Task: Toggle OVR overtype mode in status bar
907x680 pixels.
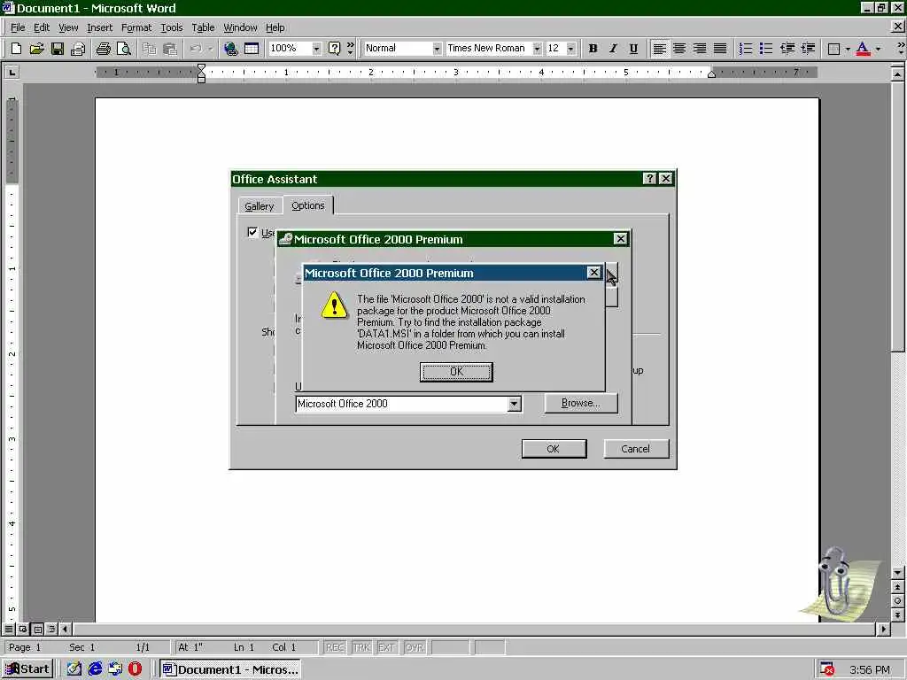Action: click(x=415, y=647)
